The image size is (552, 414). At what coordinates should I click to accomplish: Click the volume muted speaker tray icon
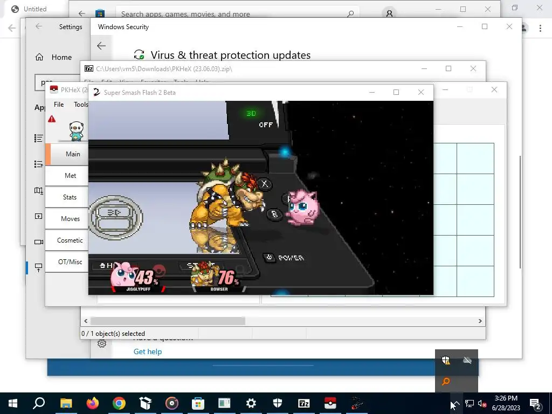point(482,403)
